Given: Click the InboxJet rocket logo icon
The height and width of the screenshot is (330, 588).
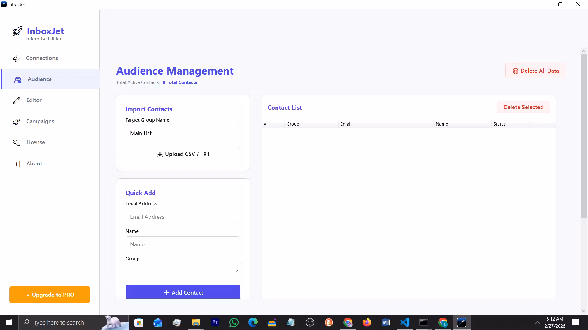Looking at the screenshot, I should 17,31.
